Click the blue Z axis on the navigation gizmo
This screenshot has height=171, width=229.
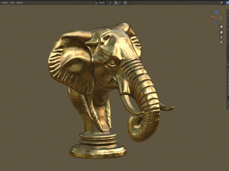[217, 12]
